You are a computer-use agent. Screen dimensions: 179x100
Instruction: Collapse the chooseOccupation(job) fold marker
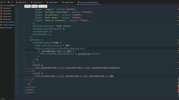tap(24, 42)
